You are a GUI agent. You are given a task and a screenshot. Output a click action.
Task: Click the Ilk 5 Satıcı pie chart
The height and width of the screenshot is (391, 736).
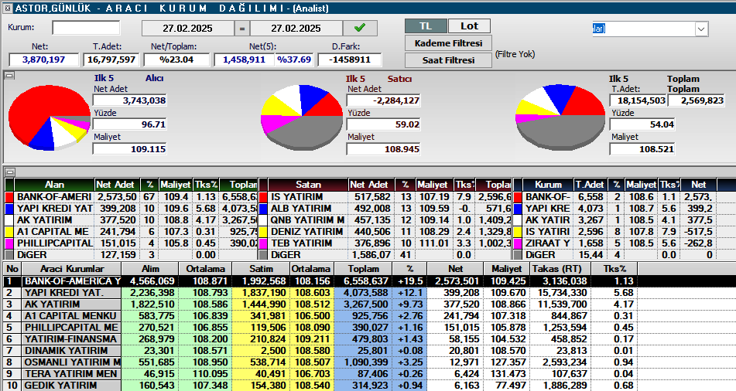pos(302,116)
